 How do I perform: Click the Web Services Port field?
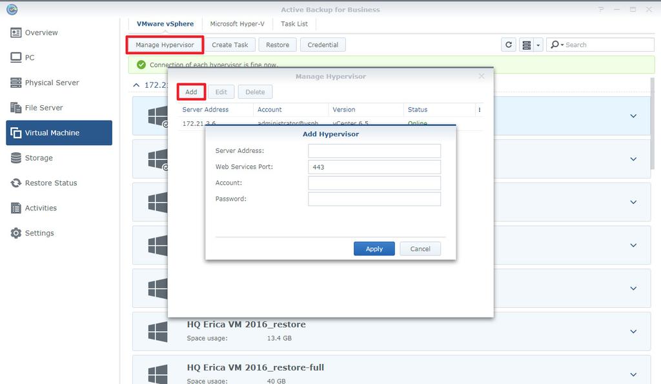(374, 167)
